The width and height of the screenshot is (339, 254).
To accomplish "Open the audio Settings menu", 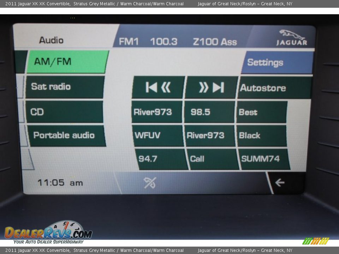I will tap(278, 63).
